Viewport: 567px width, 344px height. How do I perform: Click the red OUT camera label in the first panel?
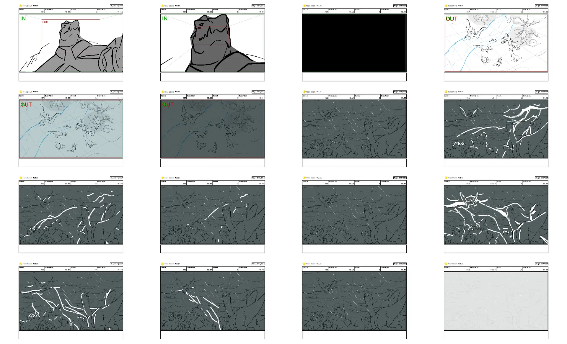[45, 22]
